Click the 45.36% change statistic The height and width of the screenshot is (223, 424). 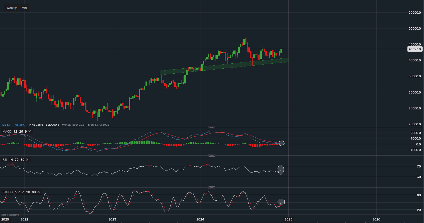click(x=20, y=124)
